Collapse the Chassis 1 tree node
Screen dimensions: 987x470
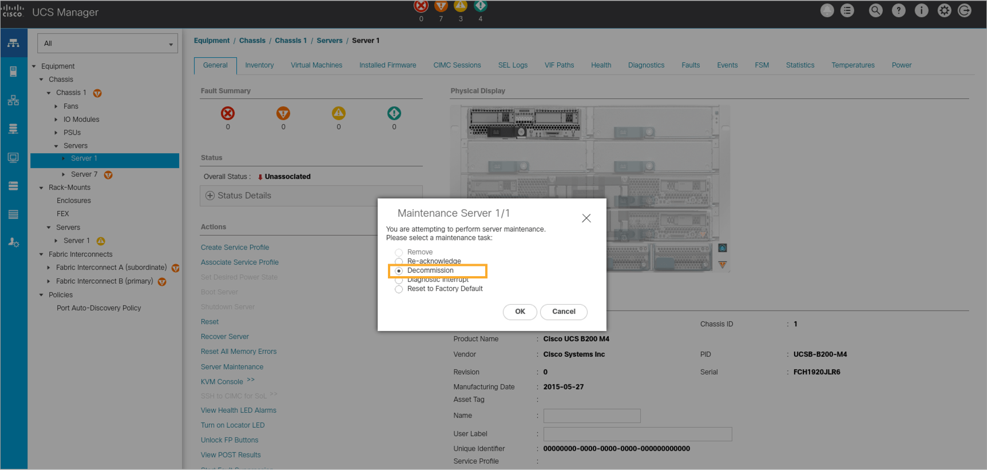49,93
